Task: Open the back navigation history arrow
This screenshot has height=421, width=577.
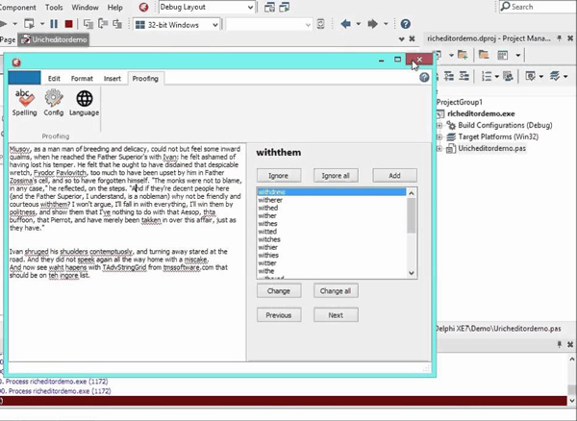Action: (x=358, y=24)
